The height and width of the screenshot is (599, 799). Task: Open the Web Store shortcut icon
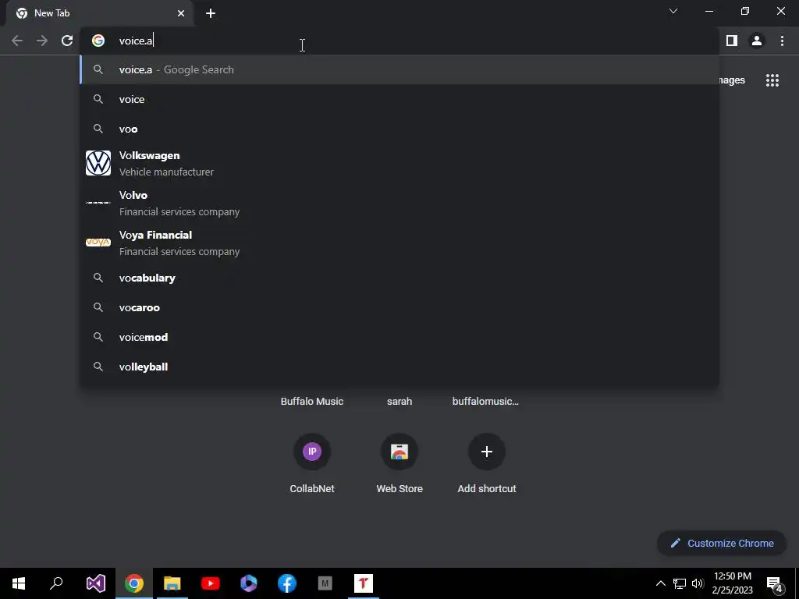click(399, 452)
